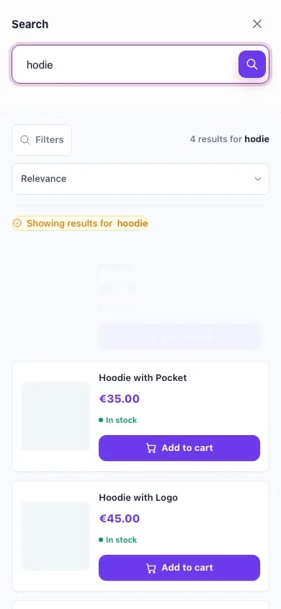Expand the Relevance sort dropdown

140,179
